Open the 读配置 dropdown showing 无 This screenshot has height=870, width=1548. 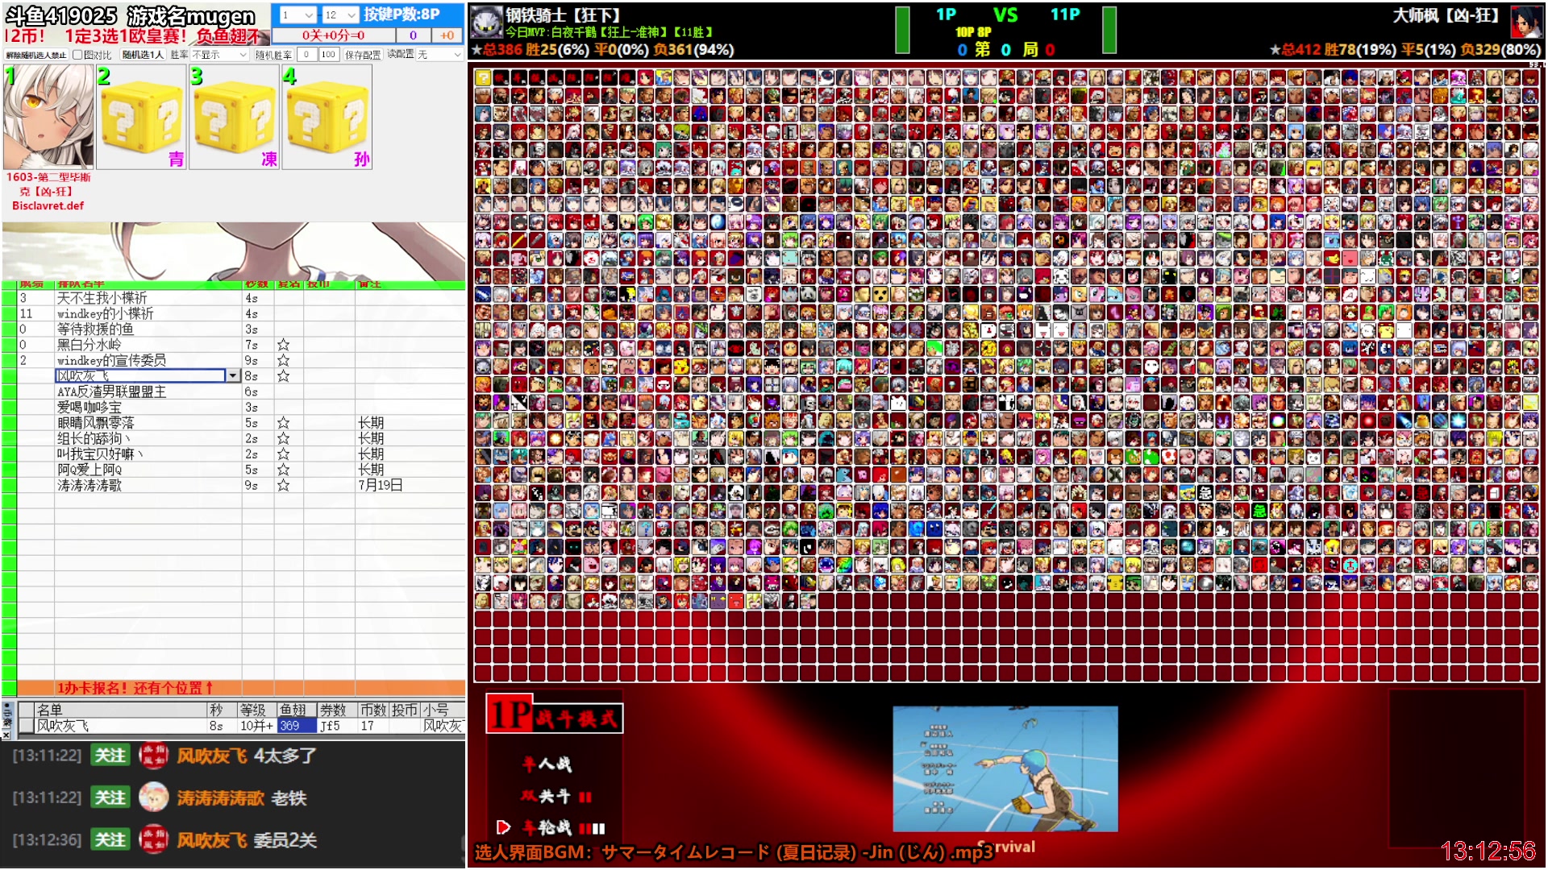click(x=439, y=55)
